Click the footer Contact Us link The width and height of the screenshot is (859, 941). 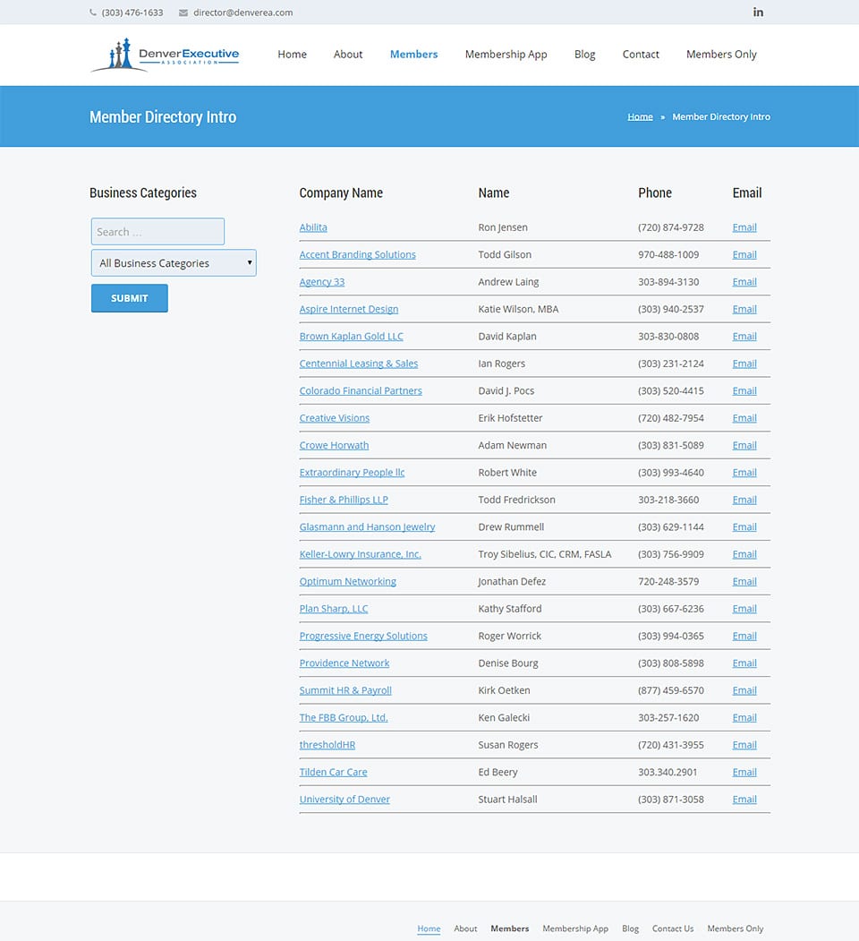coord(673,928)
